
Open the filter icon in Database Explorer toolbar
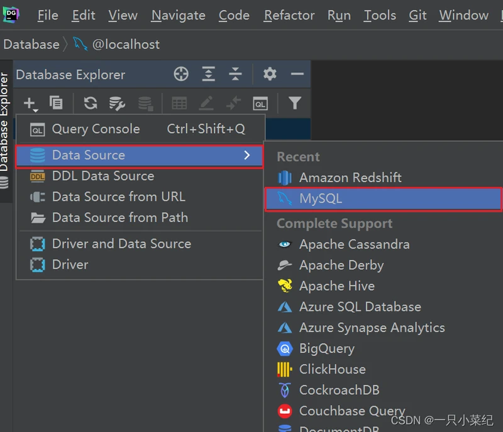tap(294, 103)
